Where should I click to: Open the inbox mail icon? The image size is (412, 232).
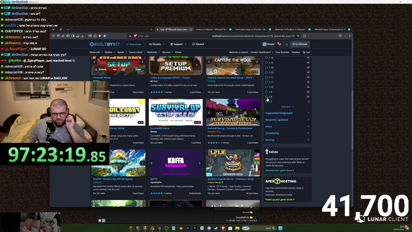point(279,44)
